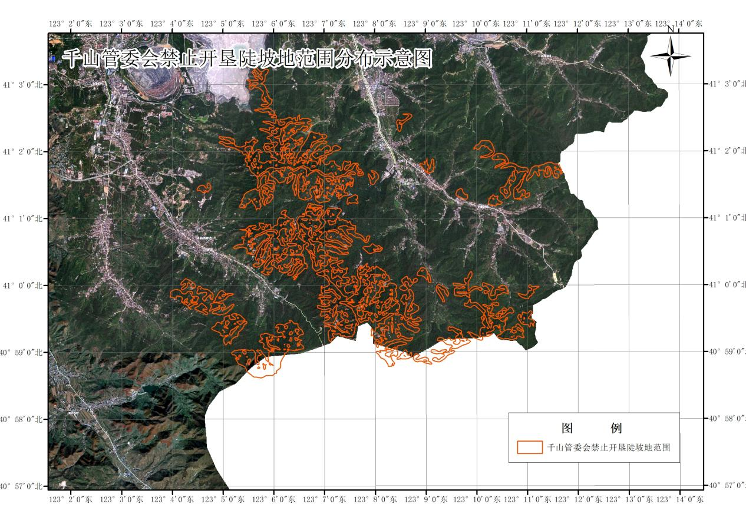Viewport: 746px width, 527px height.
Task: Select the legend label 千山管委会禁止开垦陡坡地范围
Action: (x=609, y=448)
